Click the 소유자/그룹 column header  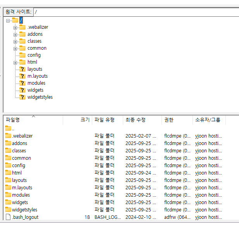[x=208, y=120]
